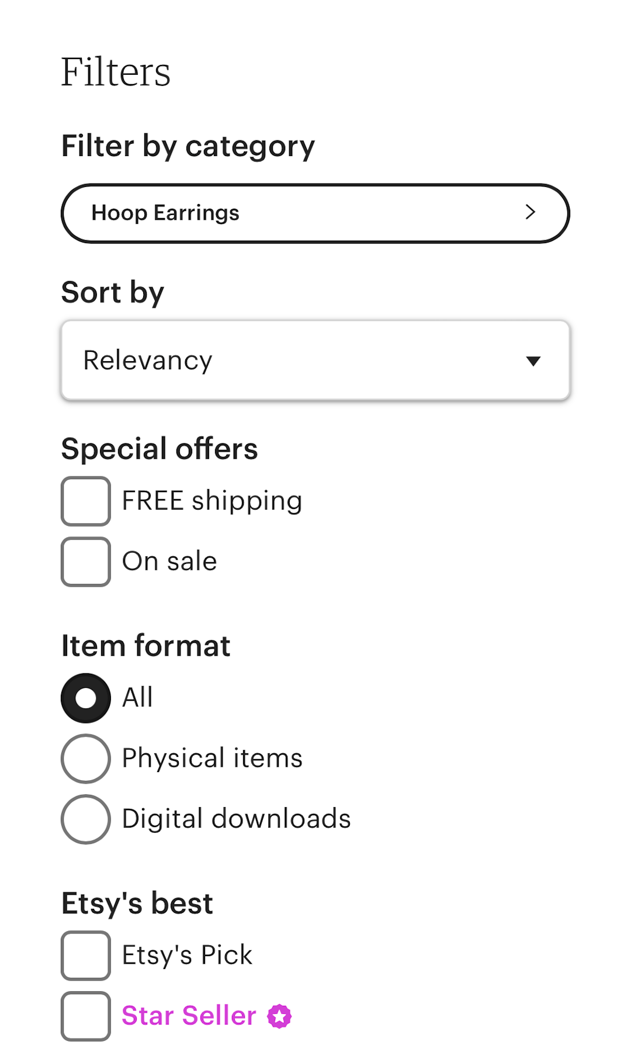Image resolution: width=631 pixels, height=1052 pixels.
Task: Click the dropdown arrow on the Relevancy selector
Action: click(x=533, y=361)
